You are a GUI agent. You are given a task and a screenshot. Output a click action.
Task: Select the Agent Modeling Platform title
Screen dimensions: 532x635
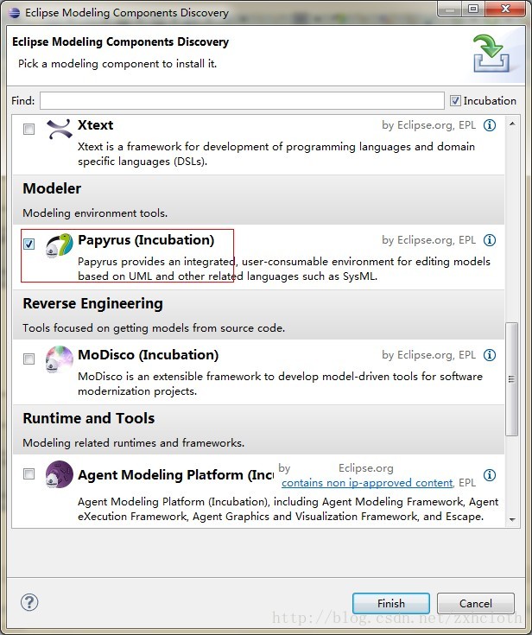click(176, 474)
